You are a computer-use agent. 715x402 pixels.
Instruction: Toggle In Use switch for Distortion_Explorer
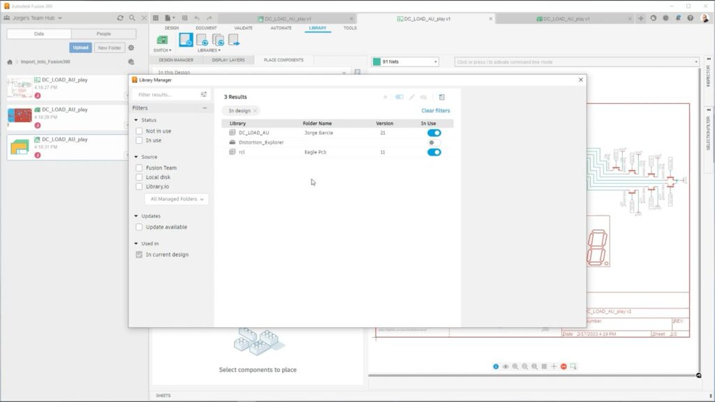tap(434, 142)
